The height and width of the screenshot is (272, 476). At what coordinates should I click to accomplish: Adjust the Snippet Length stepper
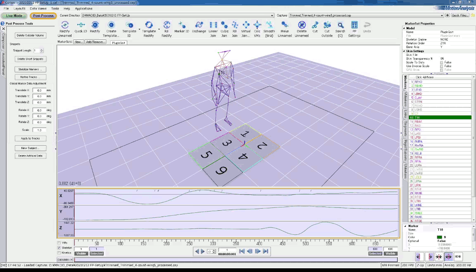(42, 51)
